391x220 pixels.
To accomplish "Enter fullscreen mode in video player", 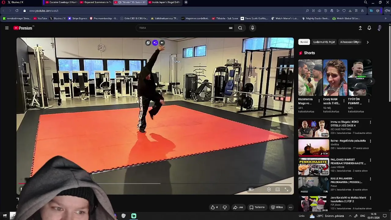I will (x=287, y=189).
